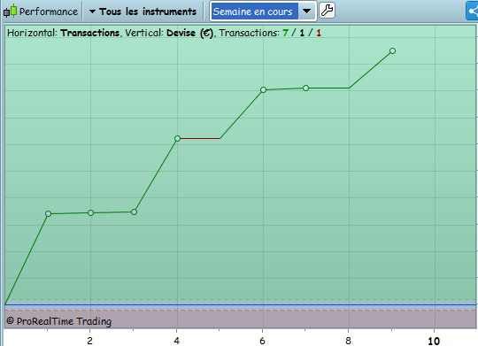This screenshot has height=346, width=478.
Task: Click the blue share icon
Action: coord(472,12)
